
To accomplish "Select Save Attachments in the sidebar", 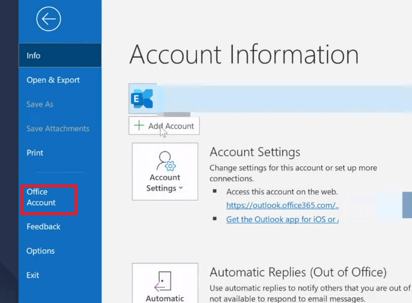I will 58,129.
